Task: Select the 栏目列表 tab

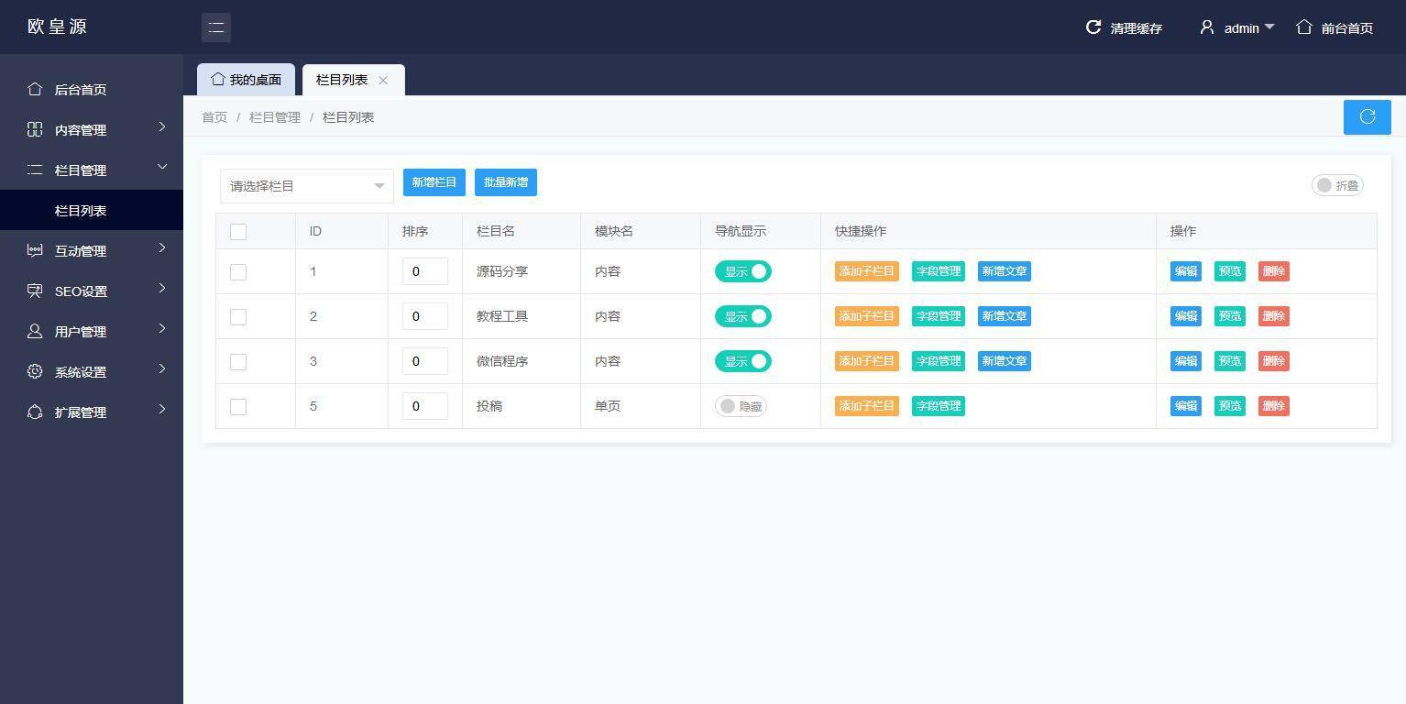Action: (340, 80)
